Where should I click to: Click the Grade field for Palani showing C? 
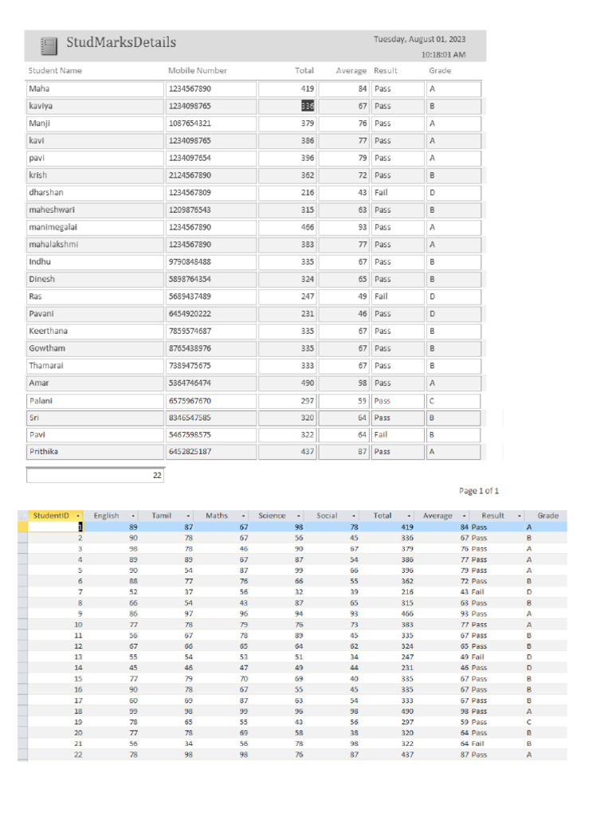pos(453,402)
